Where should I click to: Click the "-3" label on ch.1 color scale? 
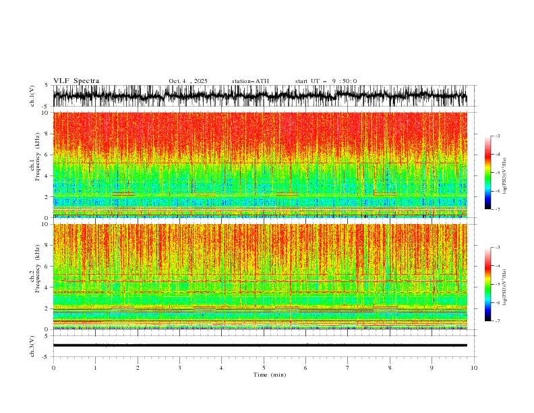[497, 136]
